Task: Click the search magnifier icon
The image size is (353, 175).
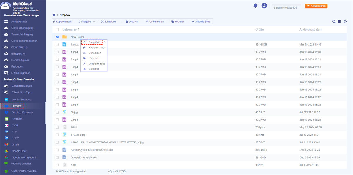Action: coord(334,21)
